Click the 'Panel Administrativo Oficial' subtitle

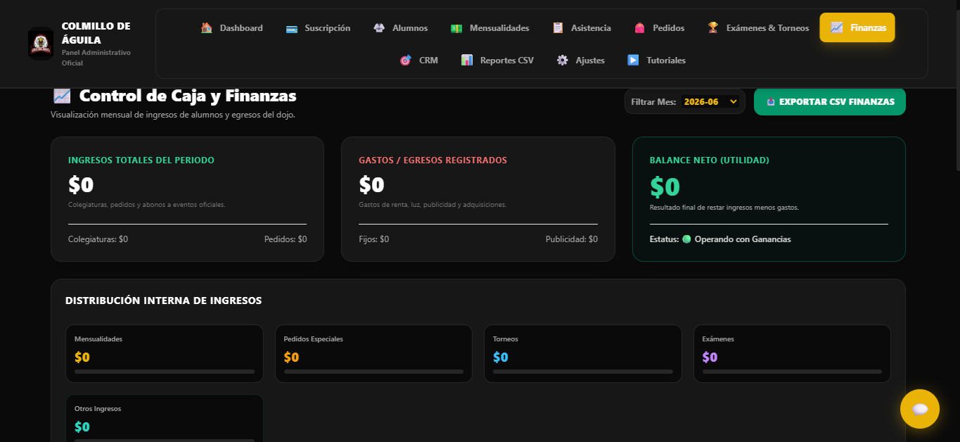pos(96,58)
